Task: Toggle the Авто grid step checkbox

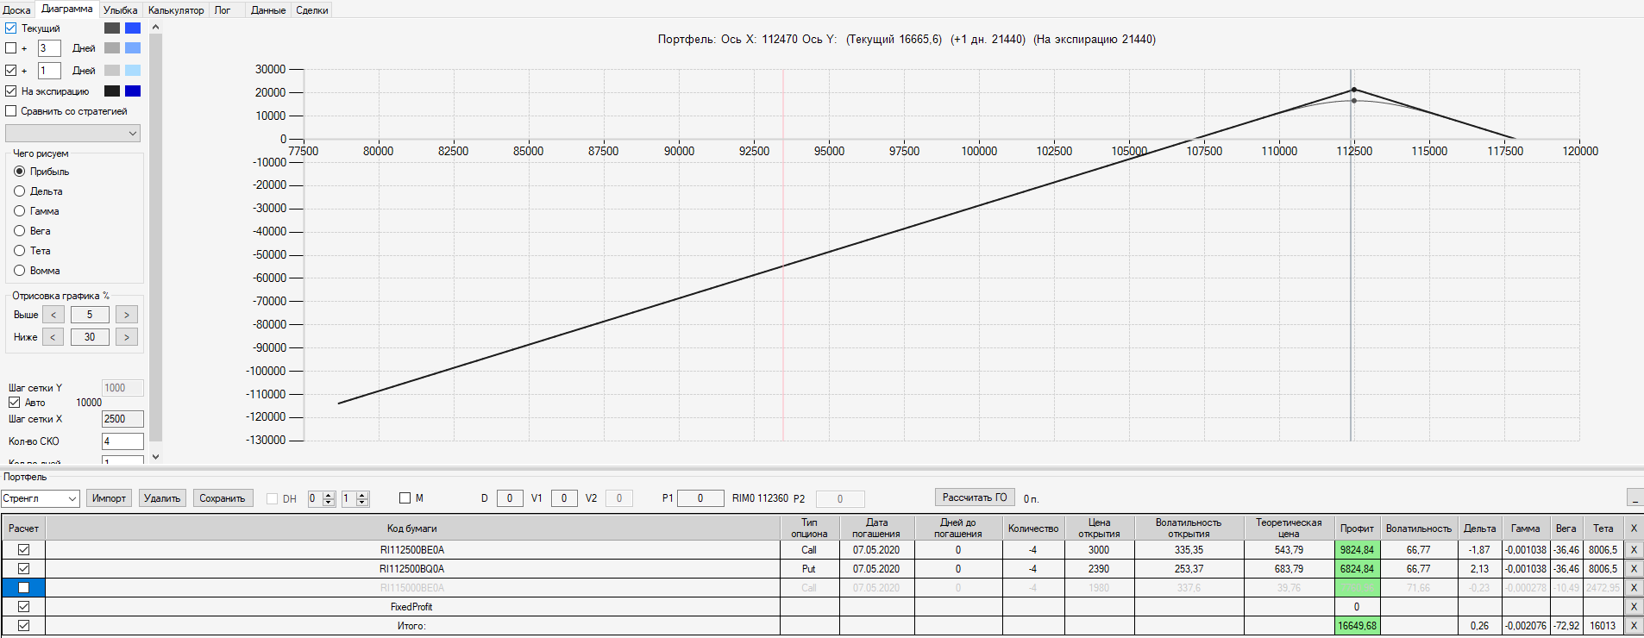Action: (14, 403)
